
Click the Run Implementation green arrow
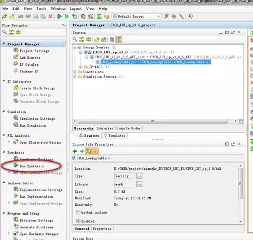point(16,196)
